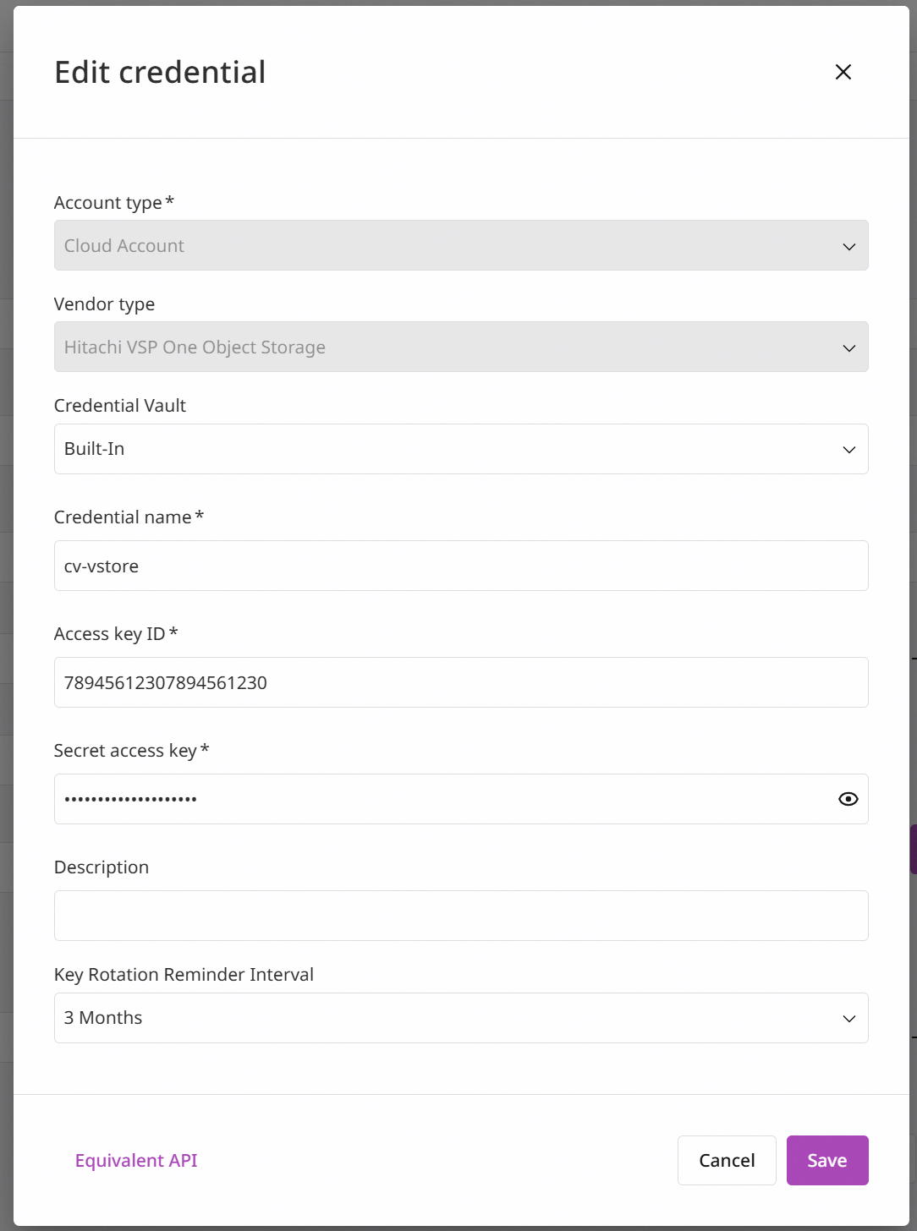Screen dimensions: 917x1231
Task: Select the disabled Cloud Account dropdown
Action: pos(461,245)
